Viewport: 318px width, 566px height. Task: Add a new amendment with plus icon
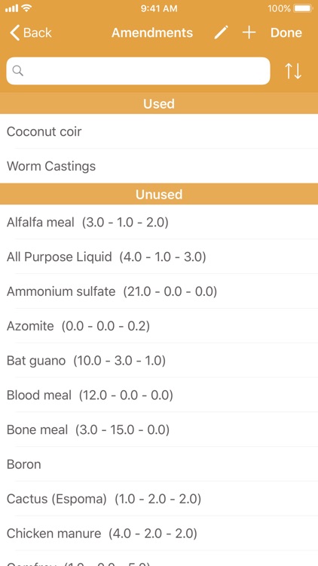coord(249,32)
